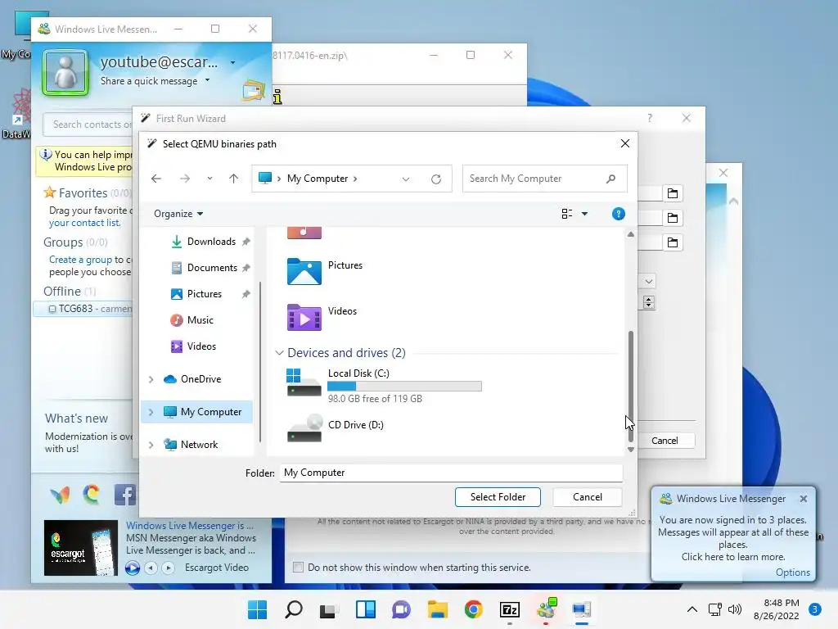Viewport: 838px width, 629px height.
Task: Collapse the Devices and drives group
Action: click(279, 353)
